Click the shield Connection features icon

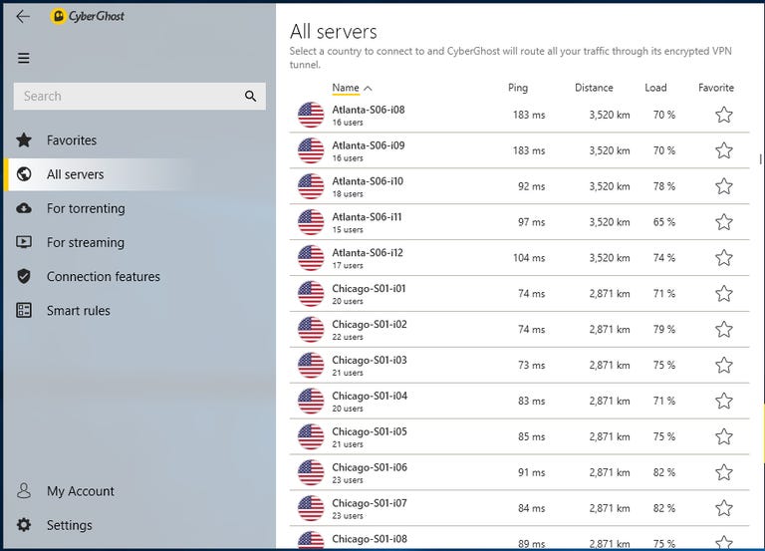(24, 277)
